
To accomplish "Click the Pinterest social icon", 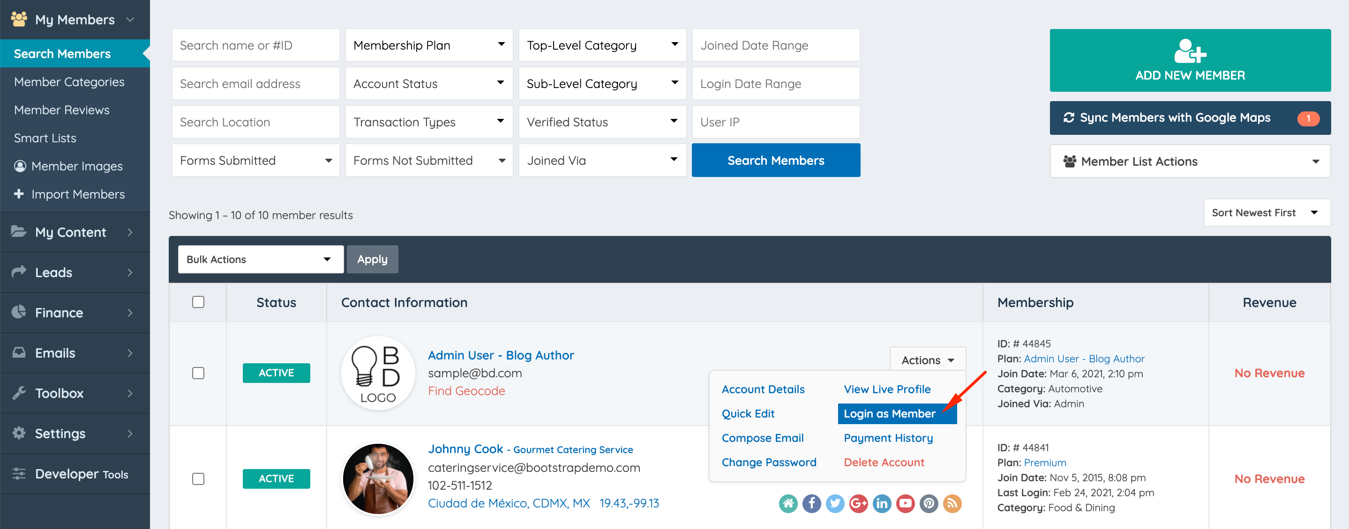I will [x=929, y=503].
